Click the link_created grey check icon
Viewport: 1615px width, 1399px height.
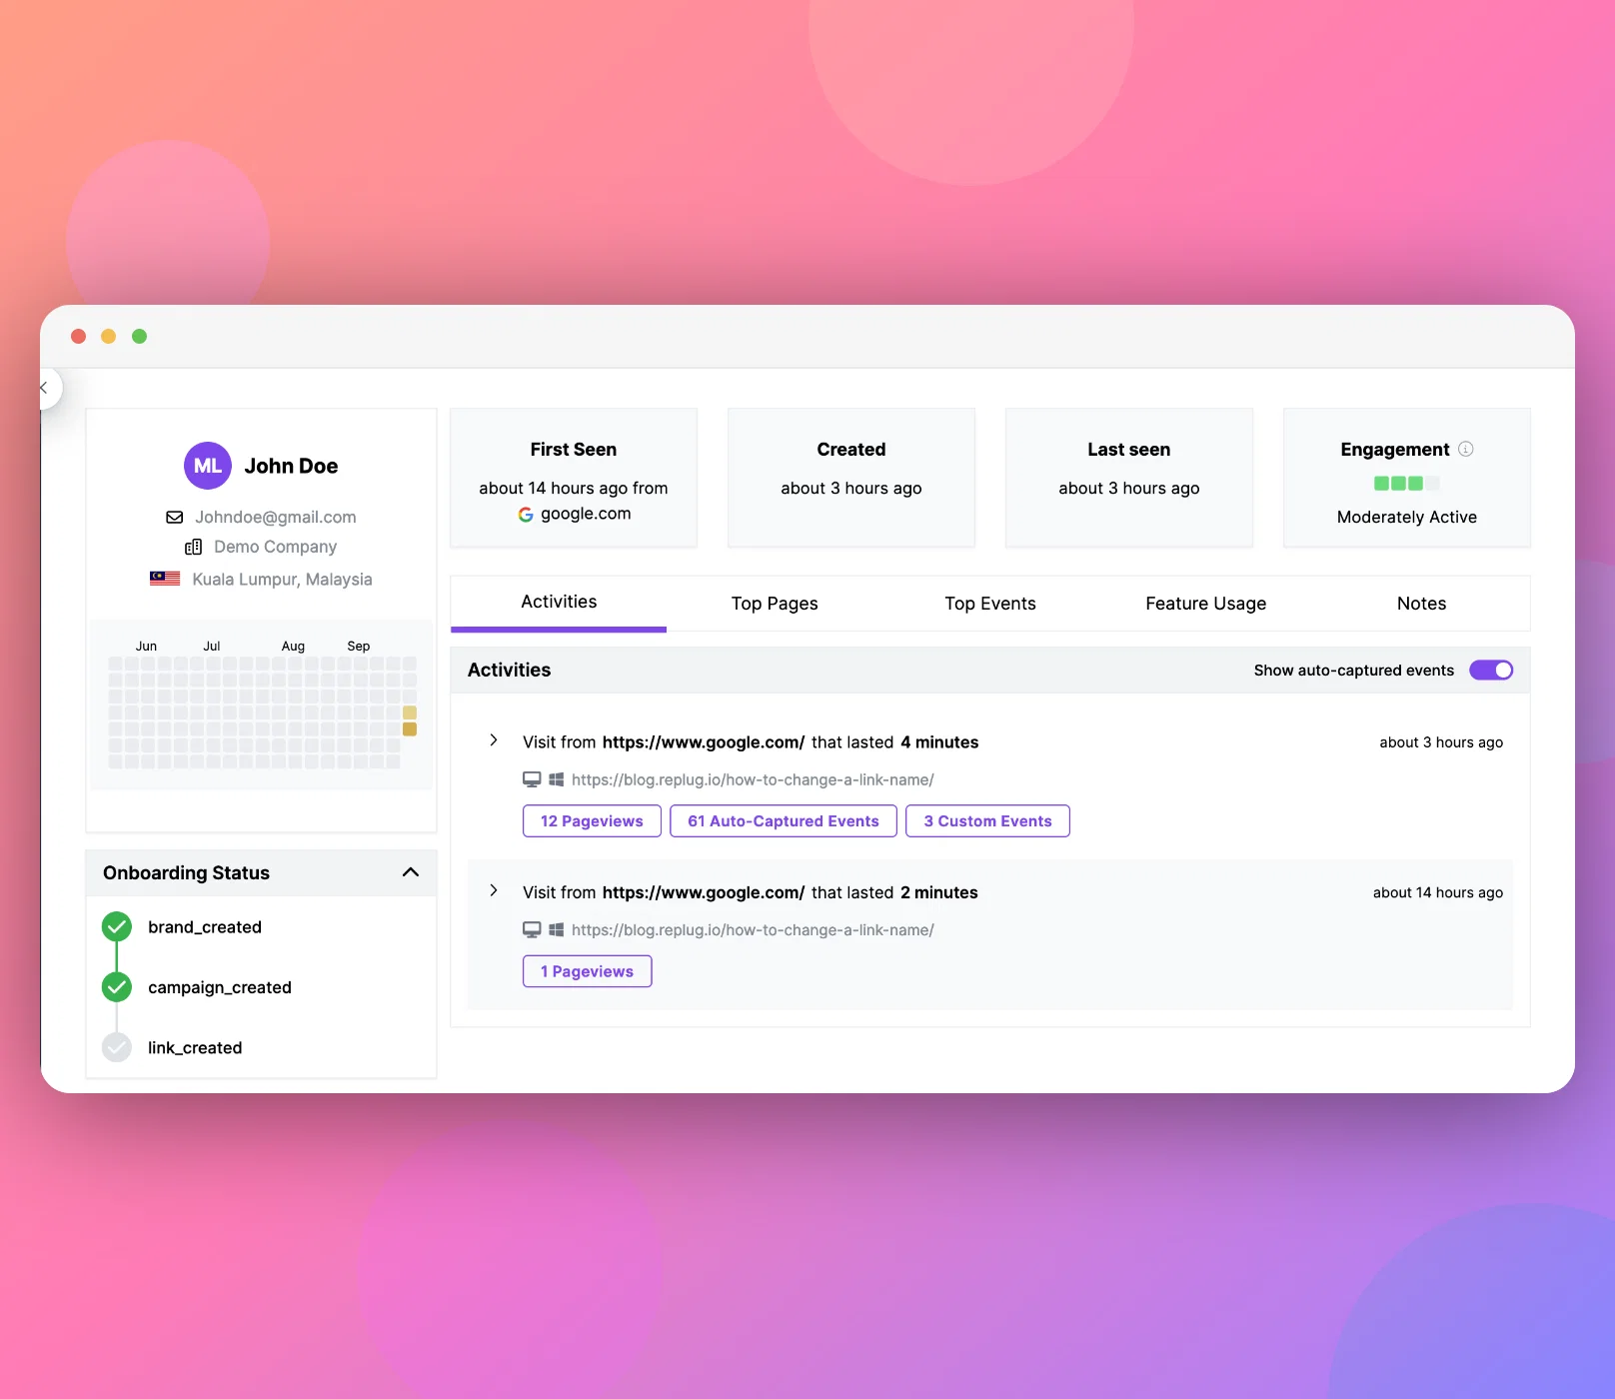coord(117,1047)
